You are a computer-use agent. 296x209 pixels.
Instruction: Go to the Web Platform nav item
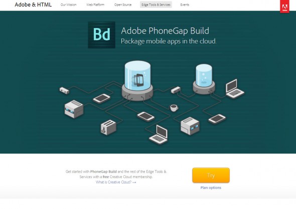[95, 4]
